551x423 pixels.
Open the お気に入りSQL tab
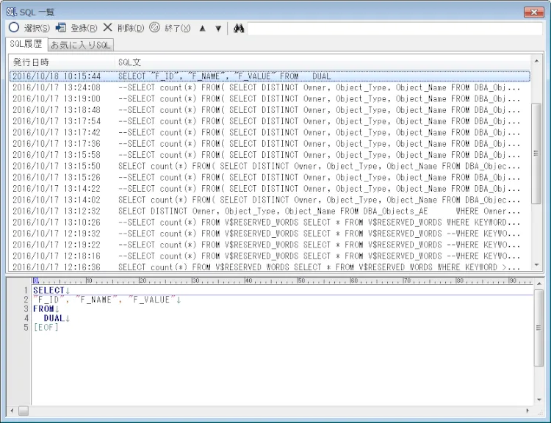[81, 45]
